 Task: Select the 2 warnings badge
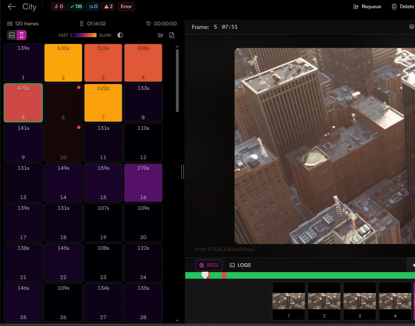point(108,7)
